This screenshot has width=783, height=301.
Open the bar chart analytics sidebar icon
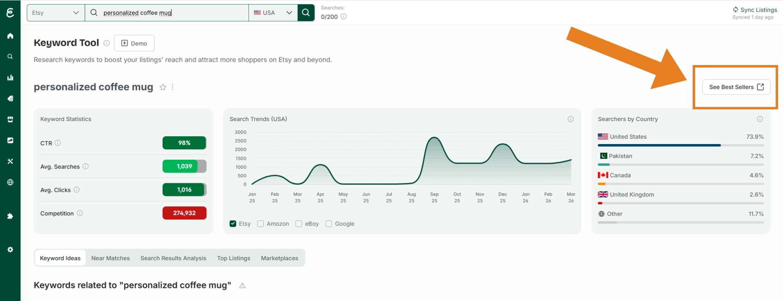tap(10, 77)
